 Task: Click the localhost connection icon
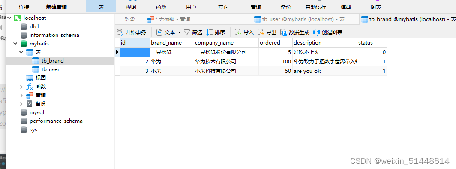click(x=18, y=18)
